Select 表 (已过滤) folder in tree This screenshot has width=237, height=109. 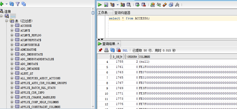click(24, 21)
